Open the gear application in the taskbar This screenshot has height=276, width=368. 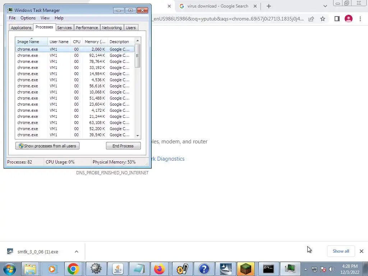96,269
